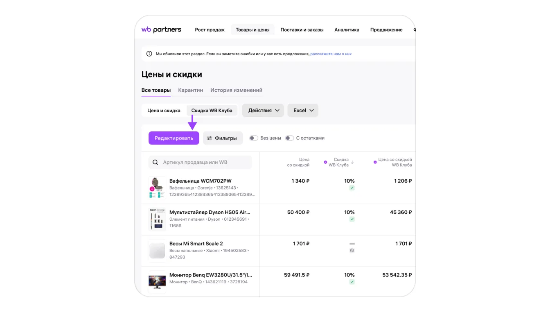Image resolution: width=550 pixels, height=312 pixels.
Task: Expand the Excel dropdown
Action: (303, 111)
